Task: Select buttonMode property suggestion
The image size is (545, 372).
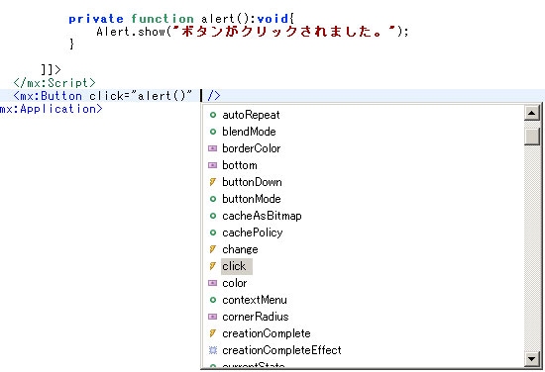Action: pos(252,199)
